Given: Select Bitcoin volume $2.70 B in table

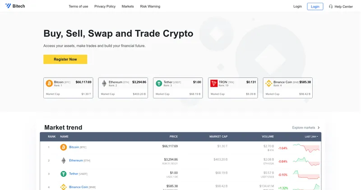Looking at the screenshot, I should click(x=268, y=146).
